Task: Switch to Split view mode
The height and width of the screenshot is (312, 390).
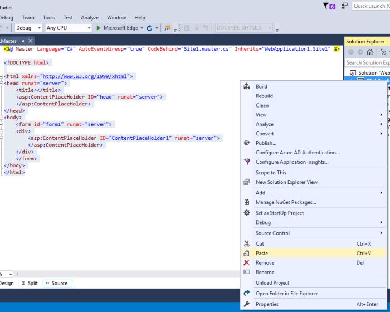Action: [x=29, y=283]
